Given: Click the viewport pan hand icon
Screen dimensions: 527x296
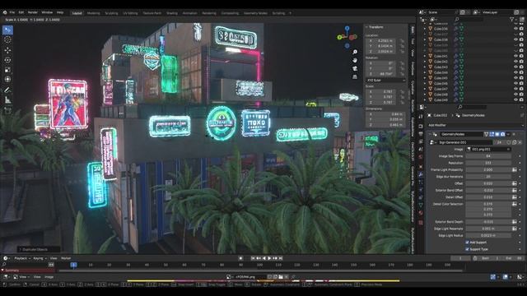Looking at the screenshot, I should pos(355,60).
